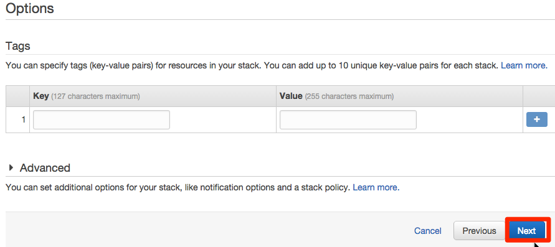Screen dimensions: 555x247
Task: Click the tag Key input field
Action: [x=102, y=120]
